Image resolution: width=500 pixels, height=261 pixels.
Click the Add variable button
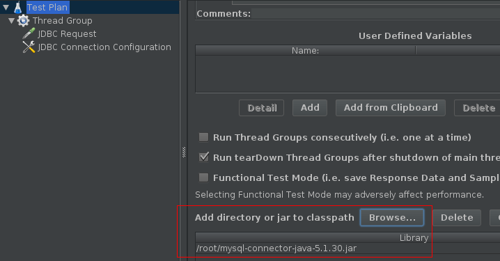(x=310, y=108)
